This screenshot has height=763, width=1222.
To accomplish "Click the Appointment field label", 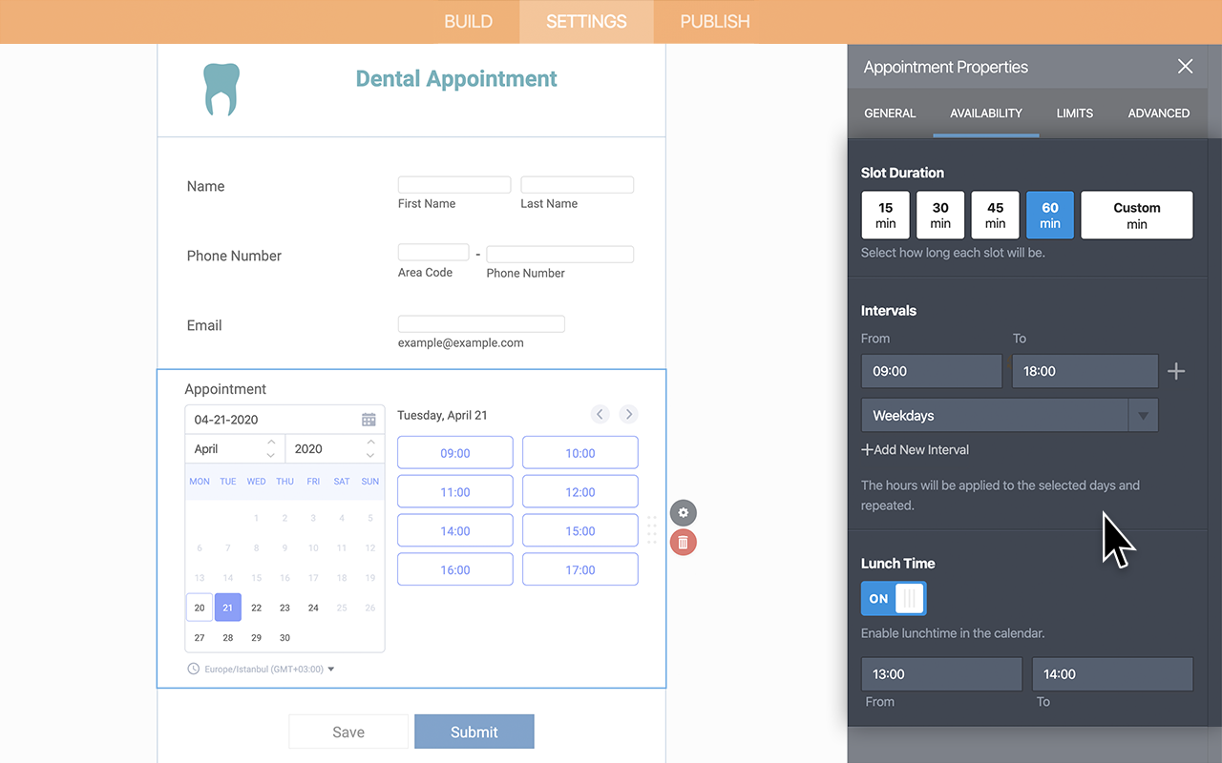I will (x=225, y=389).
